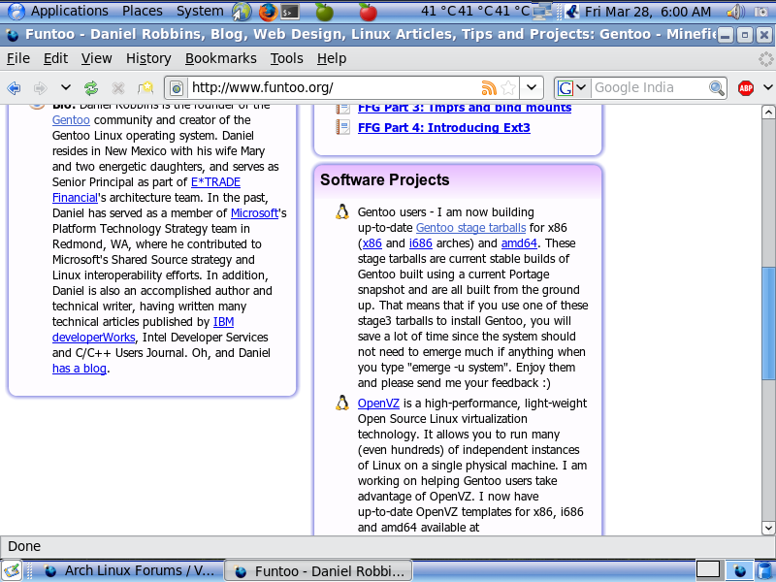This screenshot has height=582, width=776.
Task: Click the penguin icon beside OpenVZ
Action: (x=342, y=403)
